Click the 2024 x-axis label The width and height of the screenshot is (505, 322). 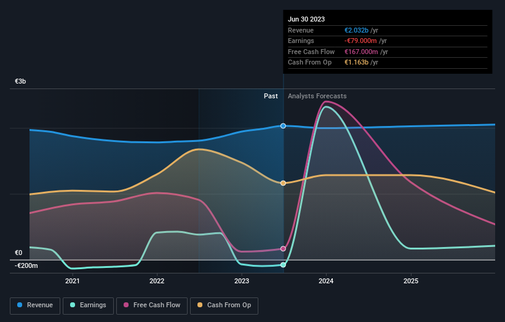coord(326,281)
